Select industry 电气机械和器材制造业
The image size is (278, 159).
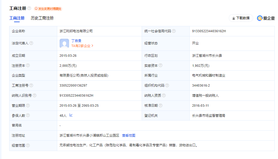[209, 76]
